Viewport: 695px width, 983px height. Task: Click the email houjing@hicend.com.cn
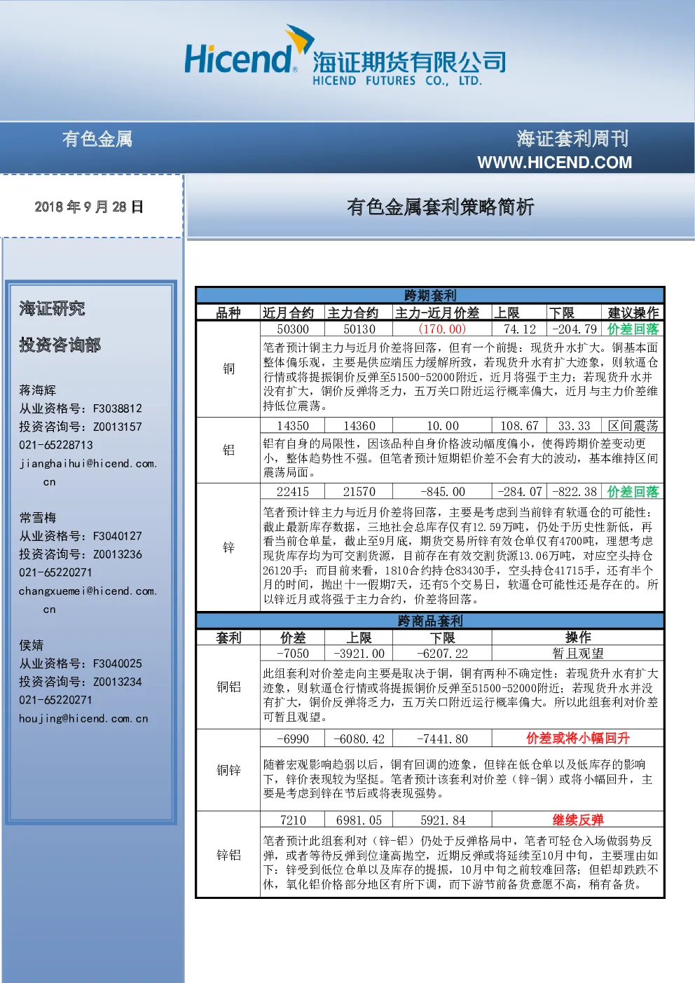point(83,718)
